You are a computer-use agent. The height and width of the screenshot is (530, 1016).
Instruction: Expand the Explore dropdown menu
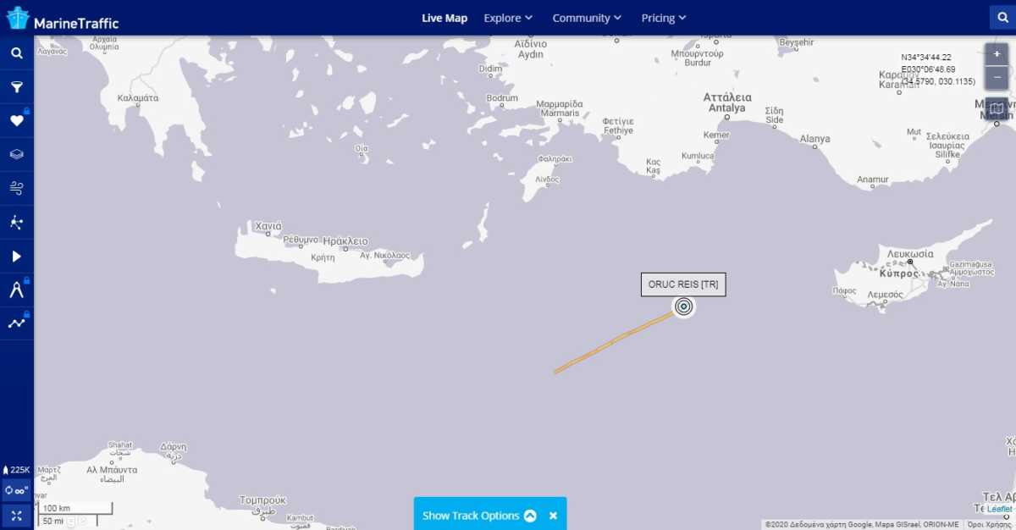click(508, 18)
